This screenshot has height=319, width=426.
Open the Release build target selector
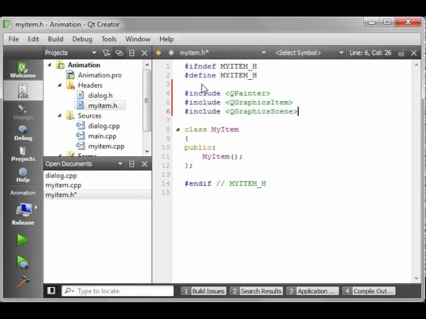[23, 214]
